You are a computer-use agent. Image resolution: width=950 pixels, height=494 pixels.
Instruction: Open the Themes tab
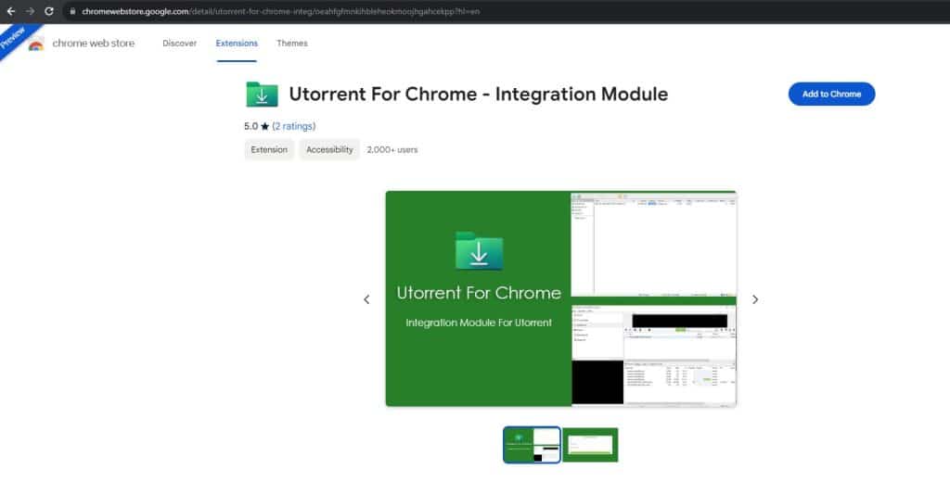pyautogui.click(x=292, y=43)
